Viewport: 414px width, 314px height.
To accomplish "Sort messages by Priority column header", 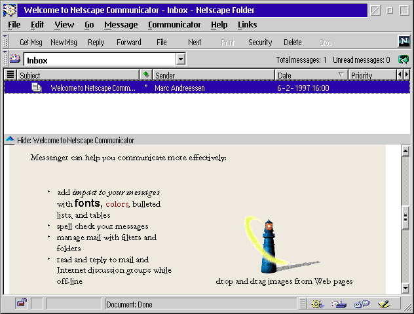I will coord(373,75).
